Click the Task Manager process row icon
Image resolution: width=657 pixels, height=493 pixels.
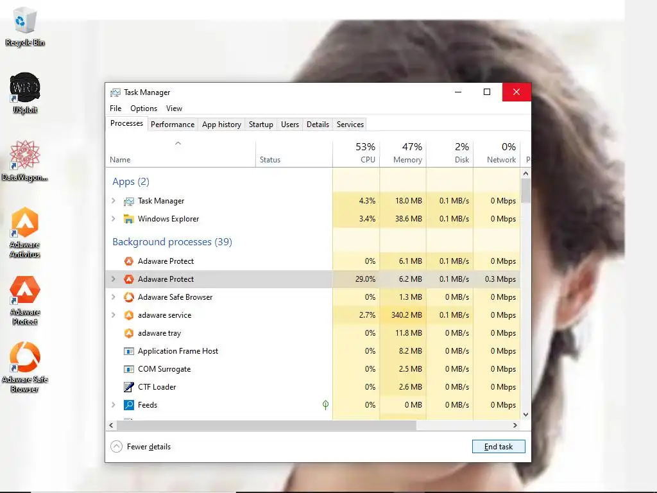pos(128,201)
